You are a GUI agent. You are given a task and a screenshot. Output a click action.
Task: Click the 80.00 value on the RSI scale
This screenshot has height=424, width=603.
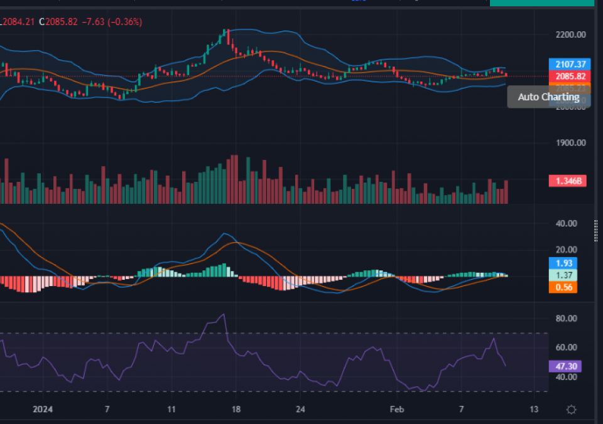click(x=567, y=319)
